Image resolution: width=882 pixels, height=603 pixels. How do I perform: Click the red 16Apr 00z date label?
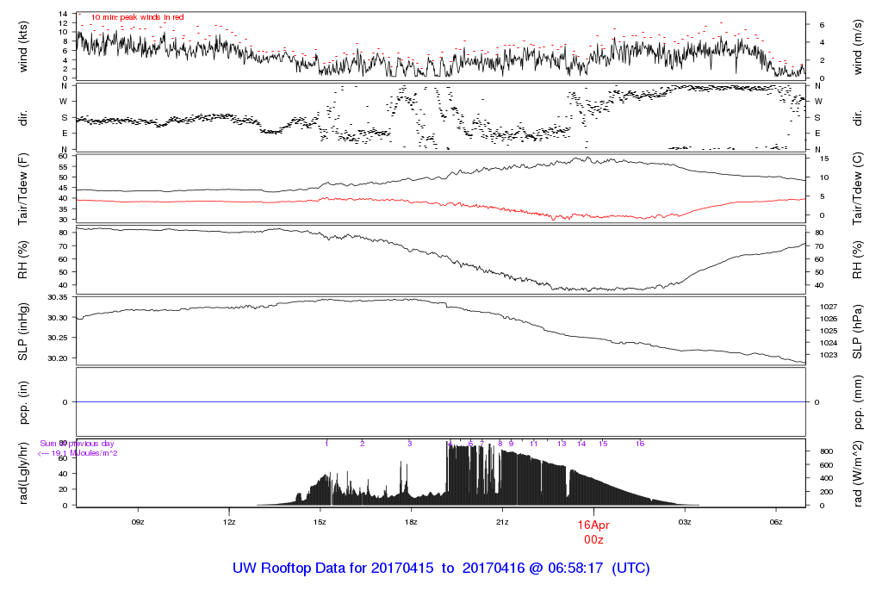(593, 532)
